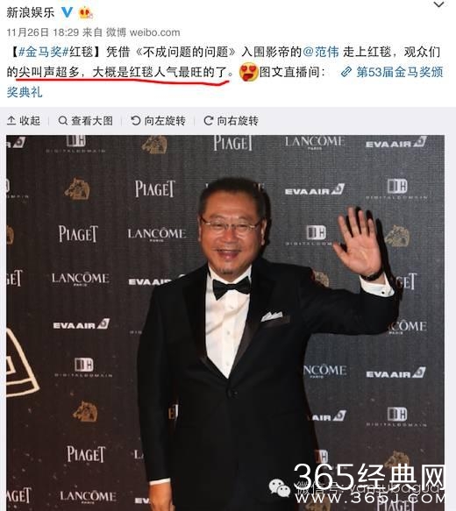Open the post options chevron dropdown
The height and width of the screenshot is (511, 456).
tap(439, 5)
